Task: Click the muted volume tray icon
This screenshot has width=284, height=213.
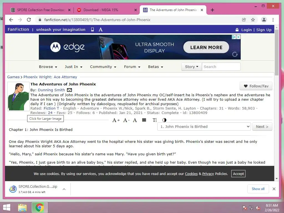Action: (x=258, y=208)
